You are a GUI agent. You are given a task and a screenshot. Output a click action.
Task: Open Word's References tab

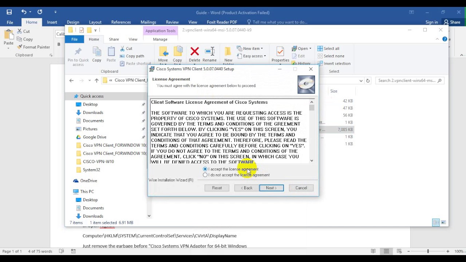[121, 22]
